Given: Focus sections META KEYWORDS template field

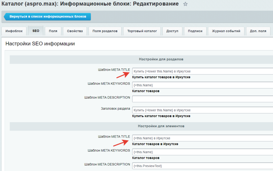Looking at the screenshot, I should [x=203, y=85].
